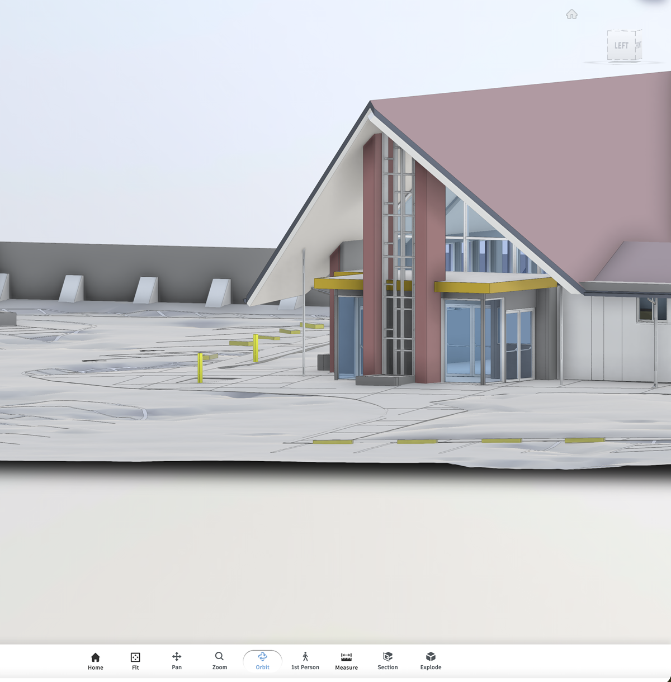Click the Explode model tool
The height and width of the screenshot is (682, 671).
pos(431,660)
